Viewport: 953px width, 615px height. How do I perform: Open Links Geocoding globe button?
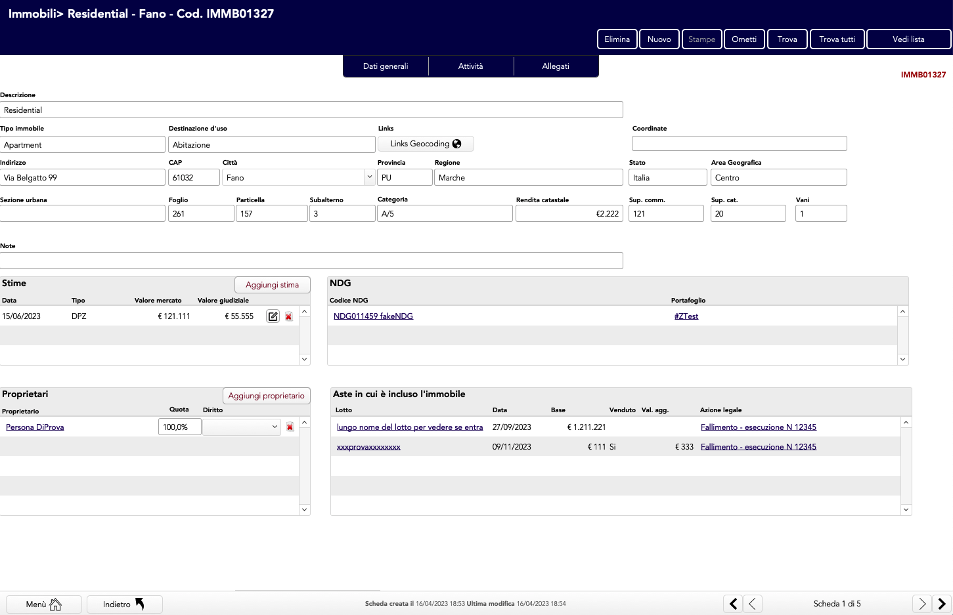[x=426, y=144]
